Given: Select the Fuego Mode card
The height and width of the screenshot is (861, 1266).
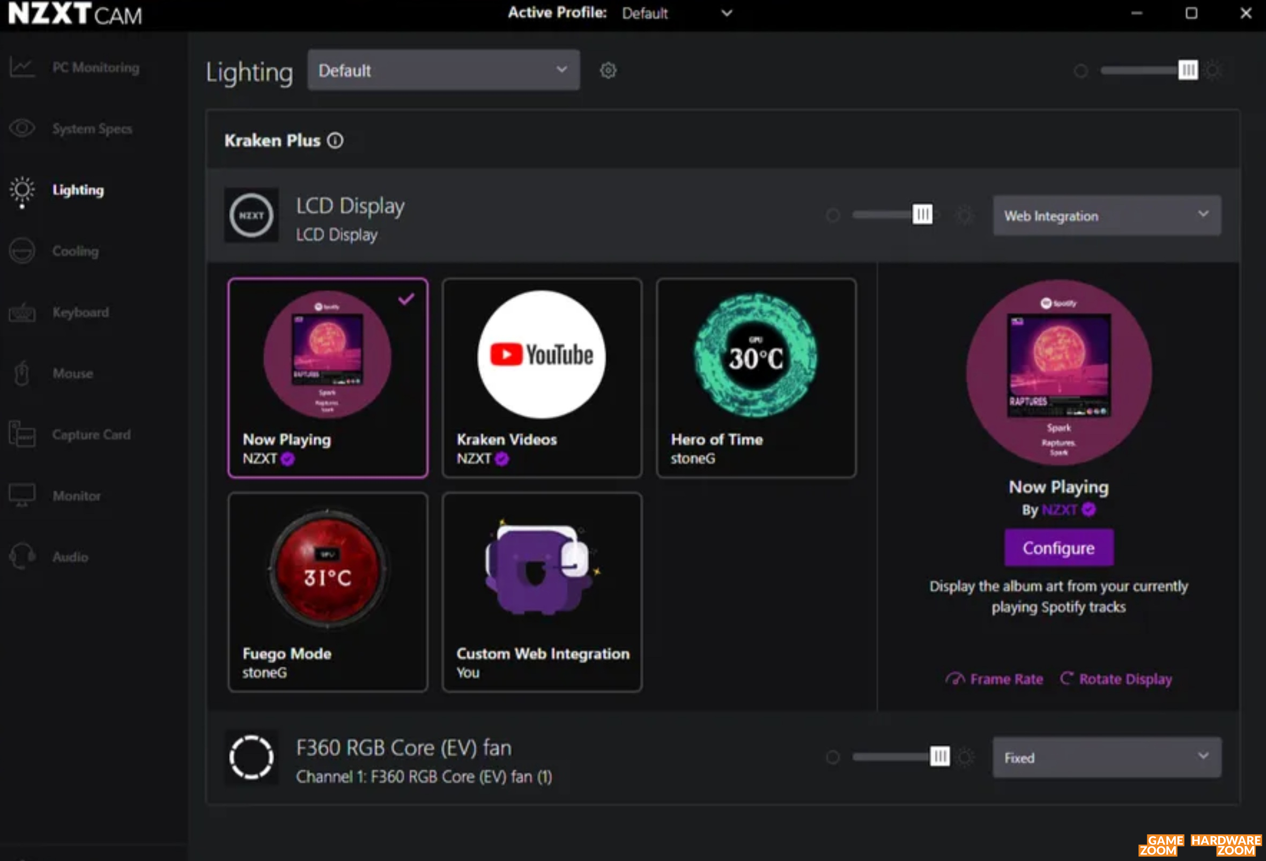Looking at the screenshot, I should tap(328, 592).
